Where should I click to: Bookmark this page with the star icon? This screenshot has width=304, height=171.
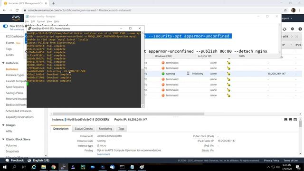(x=285, y=10)
